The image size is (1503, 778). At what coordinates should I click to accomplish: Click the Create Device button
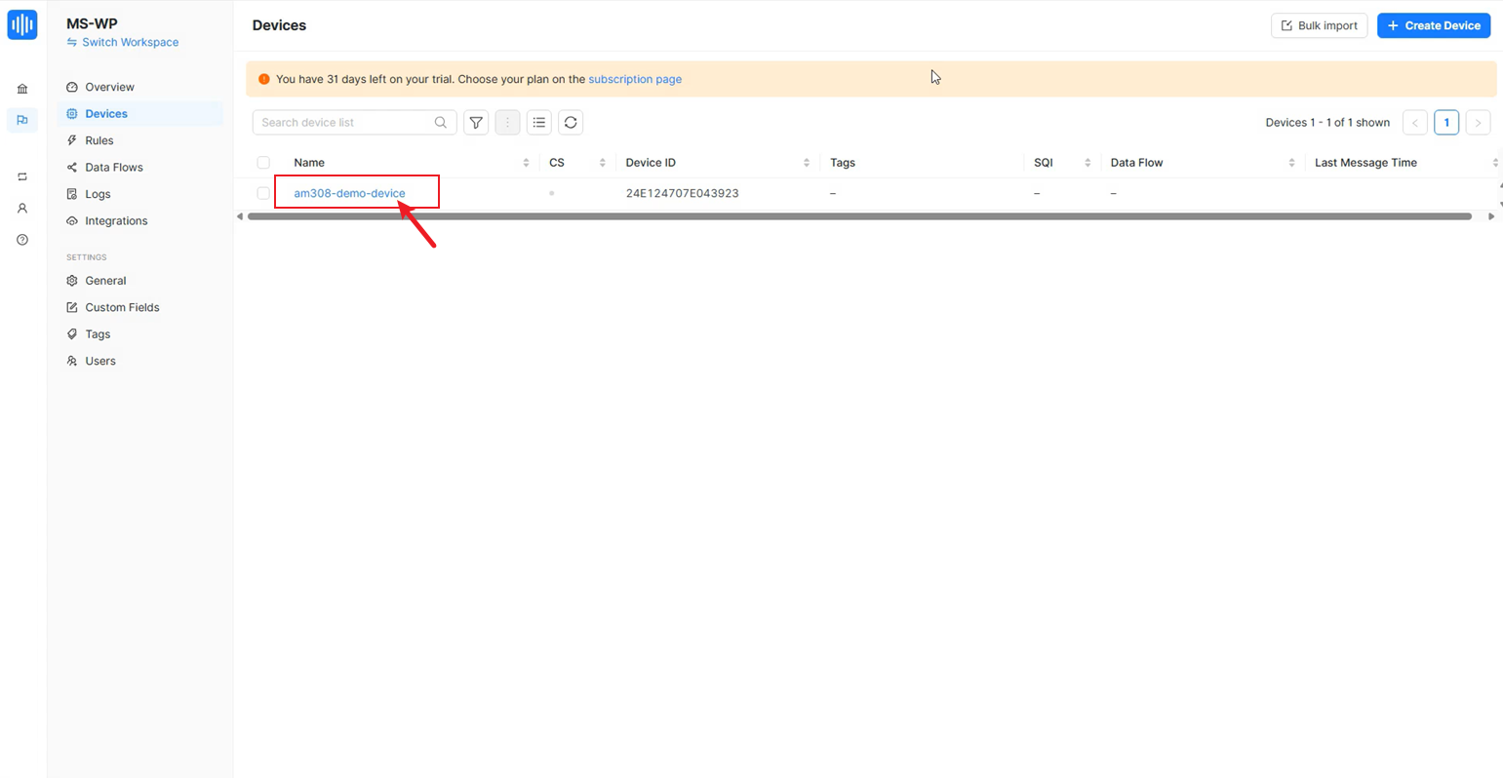[1434, 25]
